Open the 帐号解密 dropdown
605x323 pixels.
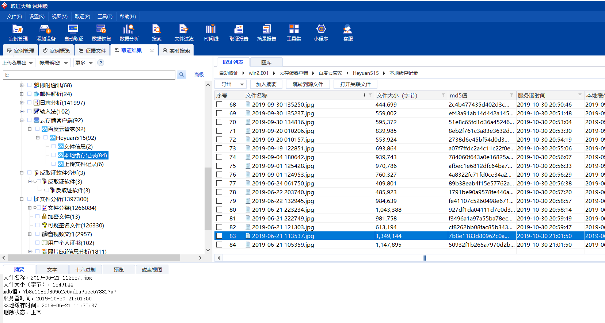coord(54,63)
